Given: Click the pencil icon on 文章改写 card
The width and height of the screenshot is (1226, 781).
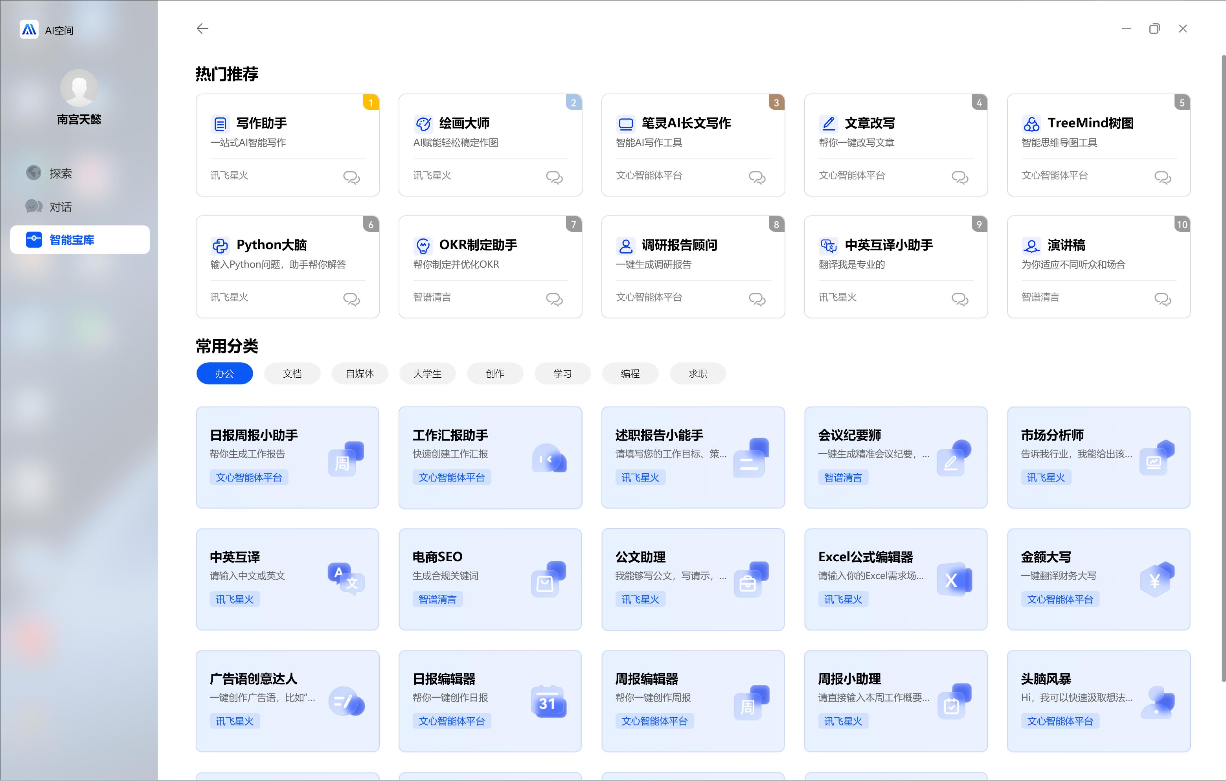Looking at the screenshot, I should pos(828,123).
